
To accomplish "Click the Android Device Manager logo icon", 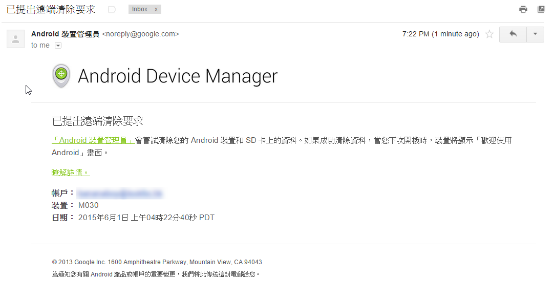I will pyautogui.click(x=61, y=76).
